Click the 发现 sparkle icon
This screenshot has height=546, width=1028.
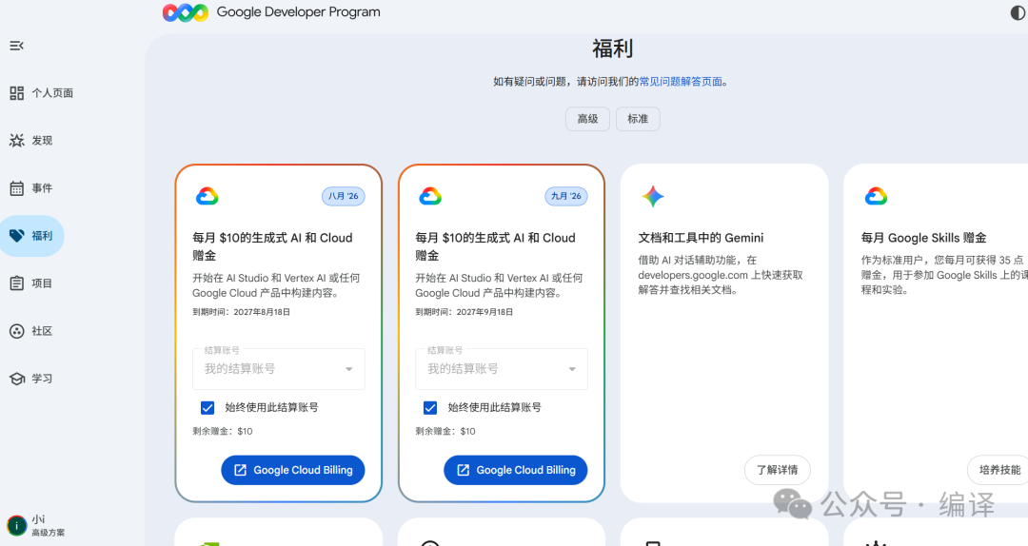coord(17,140)
